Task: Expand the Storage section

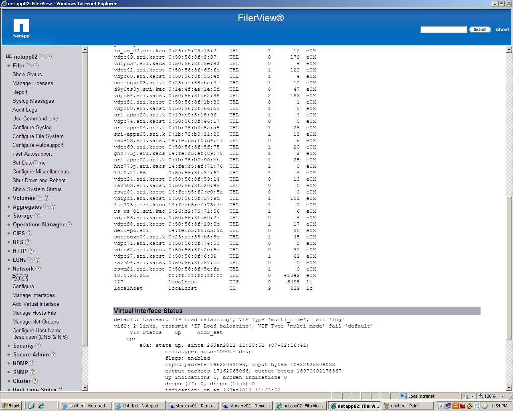Action: click(x=23, y=216)
